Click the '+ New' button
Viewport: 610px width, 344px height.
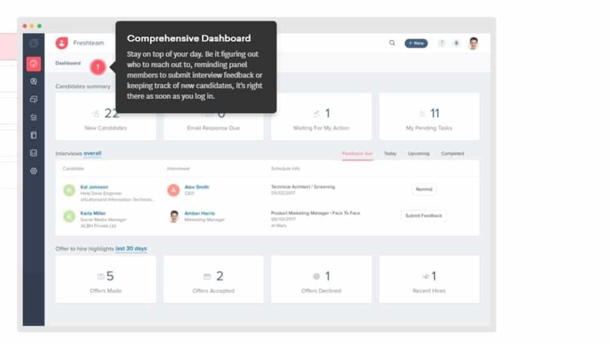tap(416, 43)
